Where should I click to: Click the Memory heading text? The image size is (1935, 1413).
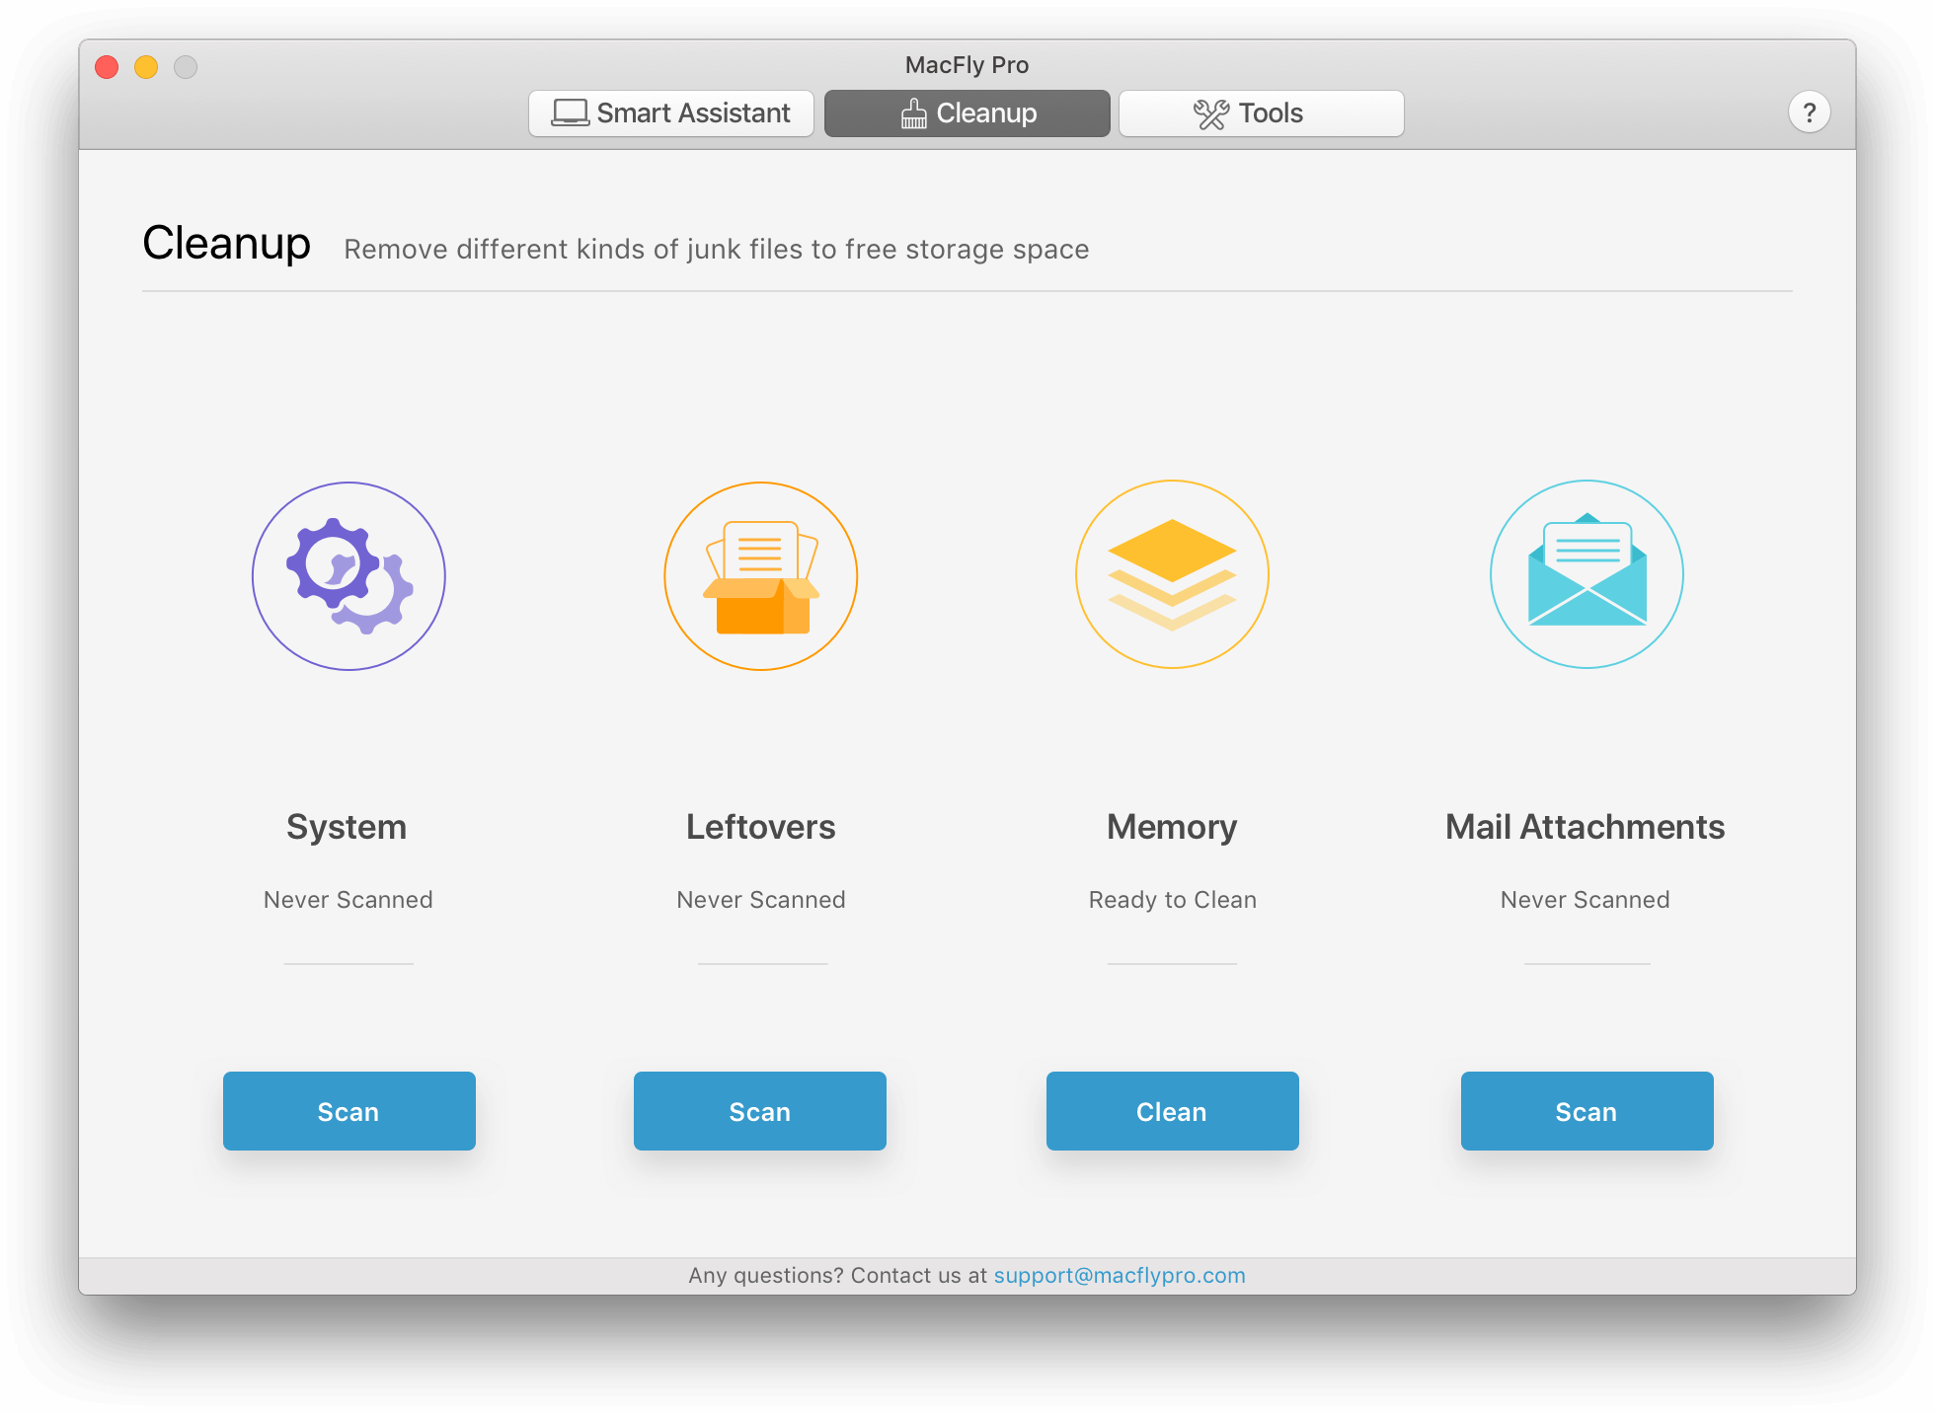[x=1172, y=827]
